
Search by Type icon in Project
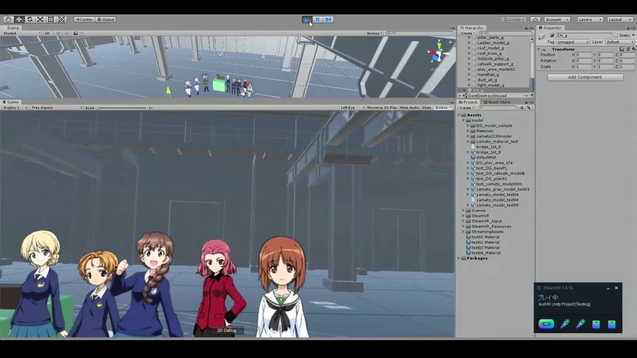(522, 108)
